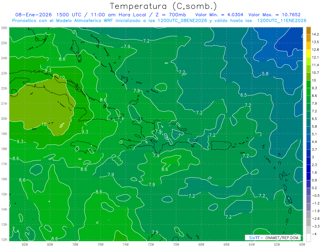Viewport: 321px width, 248px height.
Task: Click the '66W' longitude axis label
Action: click(x=226, y=244)
